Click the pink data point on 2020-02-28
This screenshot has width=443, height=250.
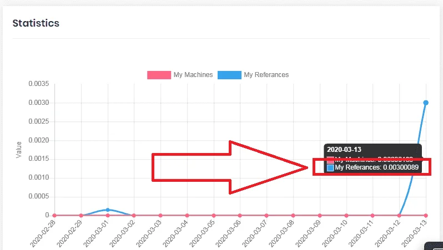(x=54, y=215)
